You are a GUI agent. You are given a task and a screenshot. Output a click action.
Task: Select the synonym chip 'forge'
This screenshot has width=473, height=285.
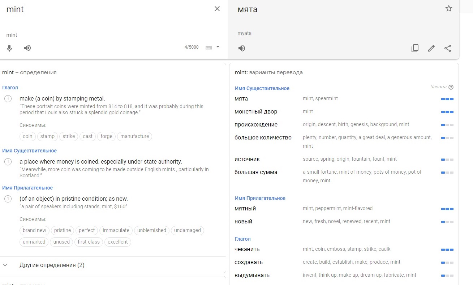[x=106, y=136]
